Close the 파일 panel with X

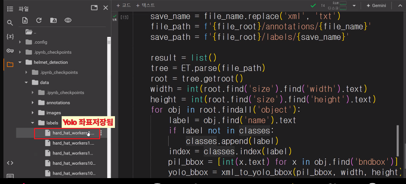(x=106, y=8)
